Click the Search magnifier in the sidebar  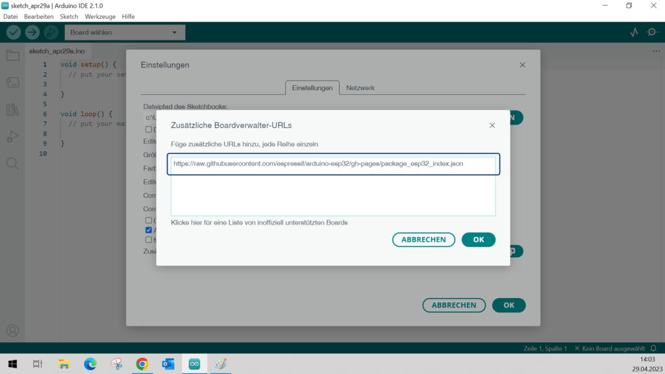pyautogui.click(x=12, y=163)
